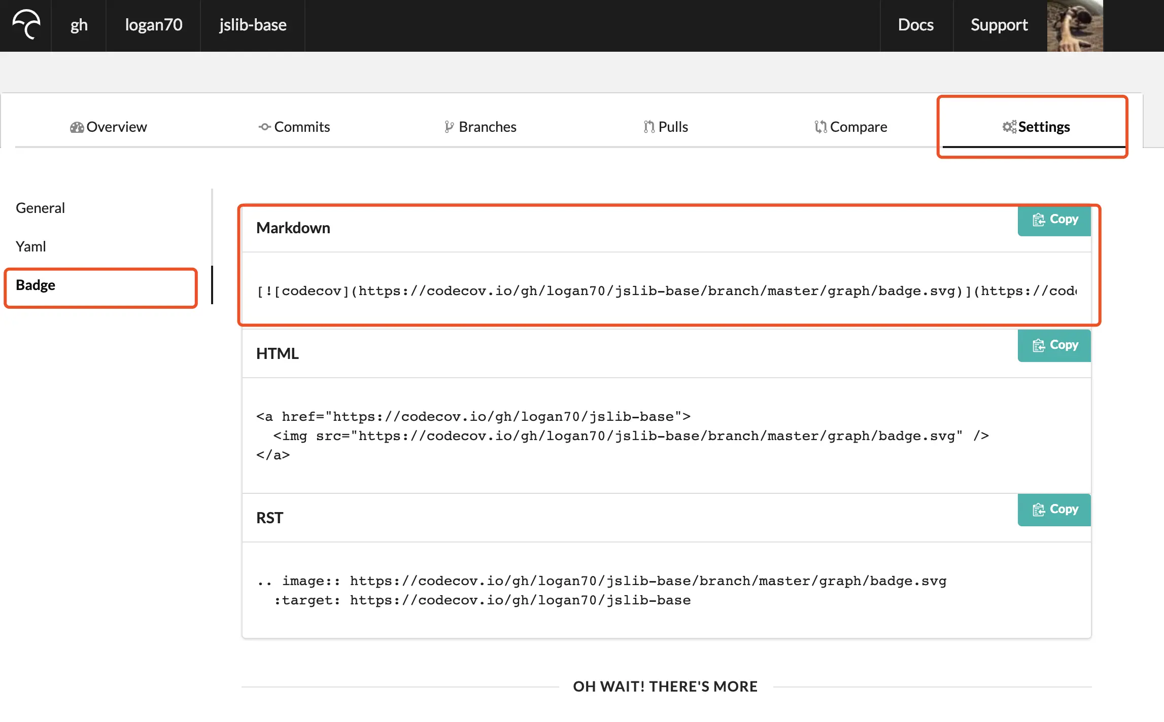Screen dimensions: 1164x722
Task: Go to the Commits tab
Action: [x=294, y=127]
